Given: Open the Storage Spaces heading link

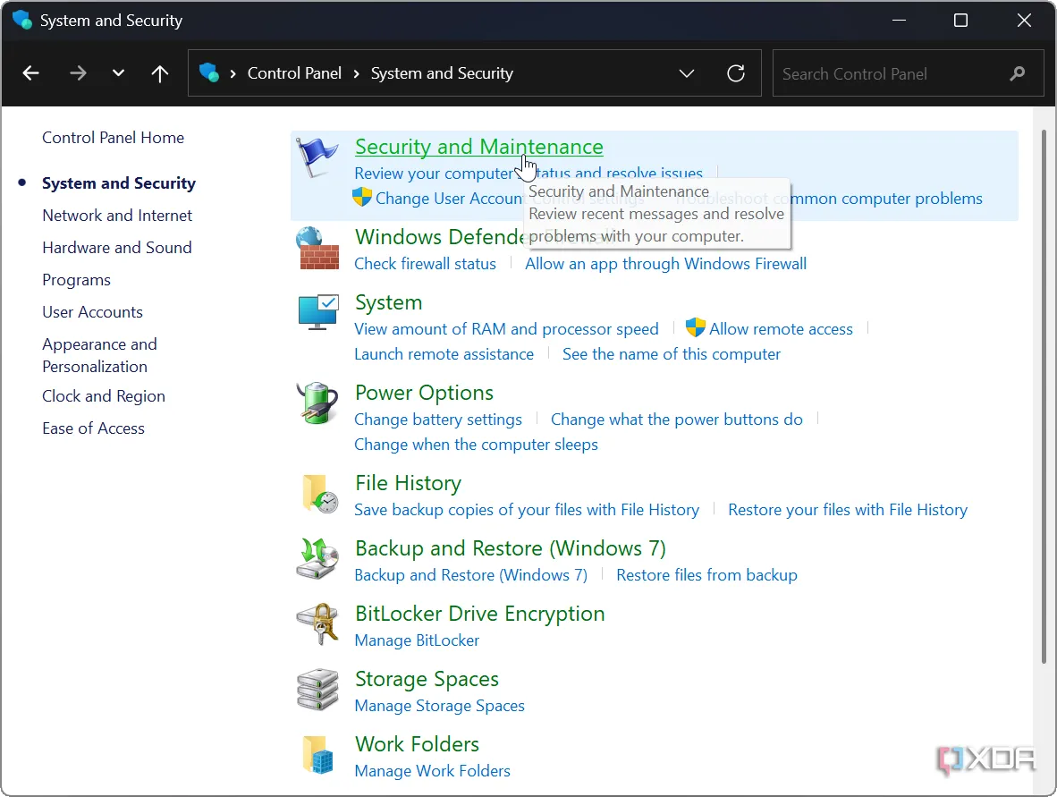Looking at the screenshot, I should click(x=427, y=679).
